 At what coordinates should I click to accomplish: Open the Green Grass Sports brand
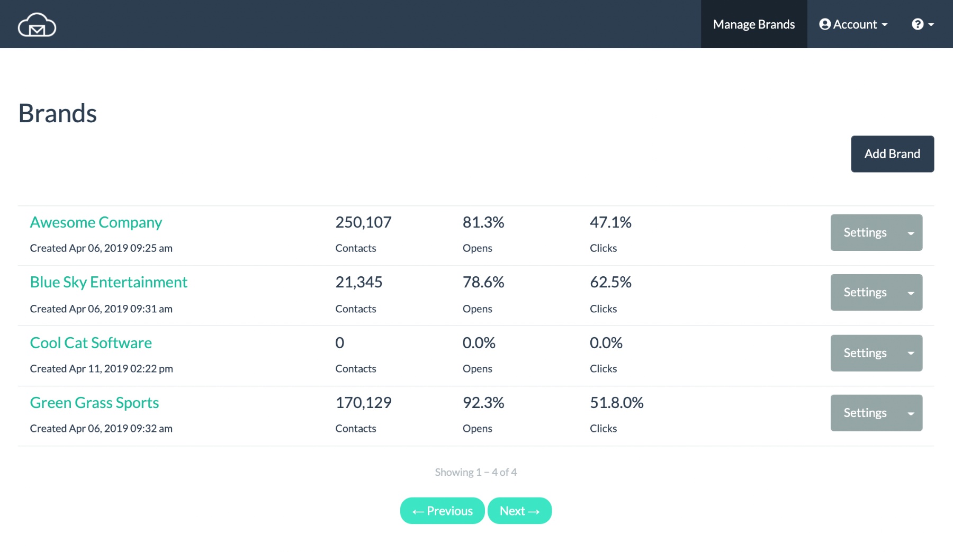(94, 403)
